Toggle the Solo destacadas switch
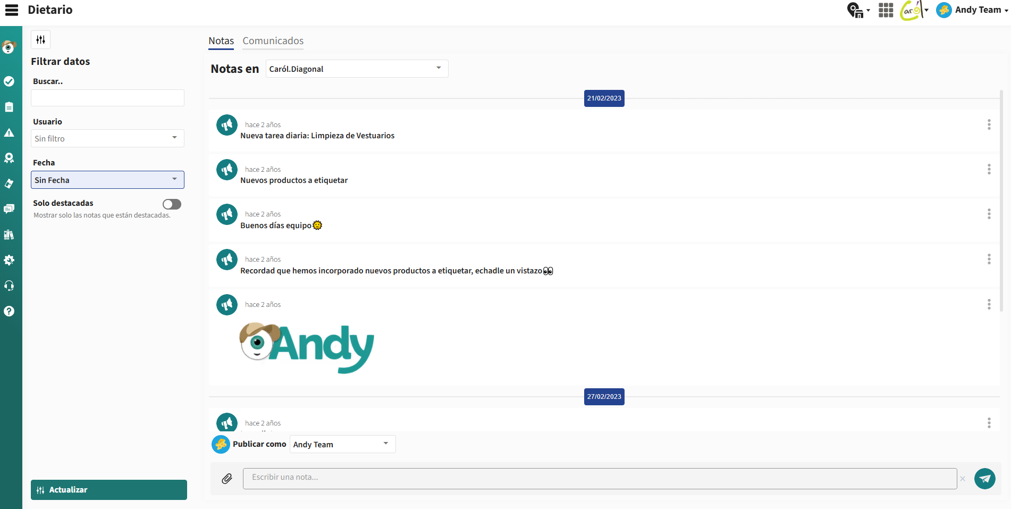Image resolution: width=1011 pixels, height=509 pixels. tap(172, 204)
